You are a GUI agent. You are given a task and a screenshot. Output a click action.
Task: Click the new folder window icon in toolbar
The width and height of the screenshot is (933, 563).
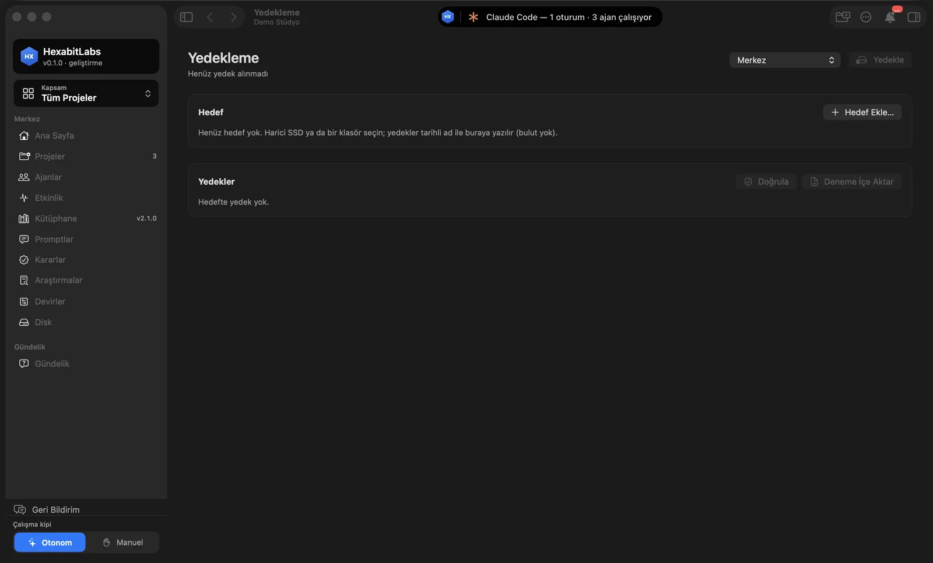point(843,17)
